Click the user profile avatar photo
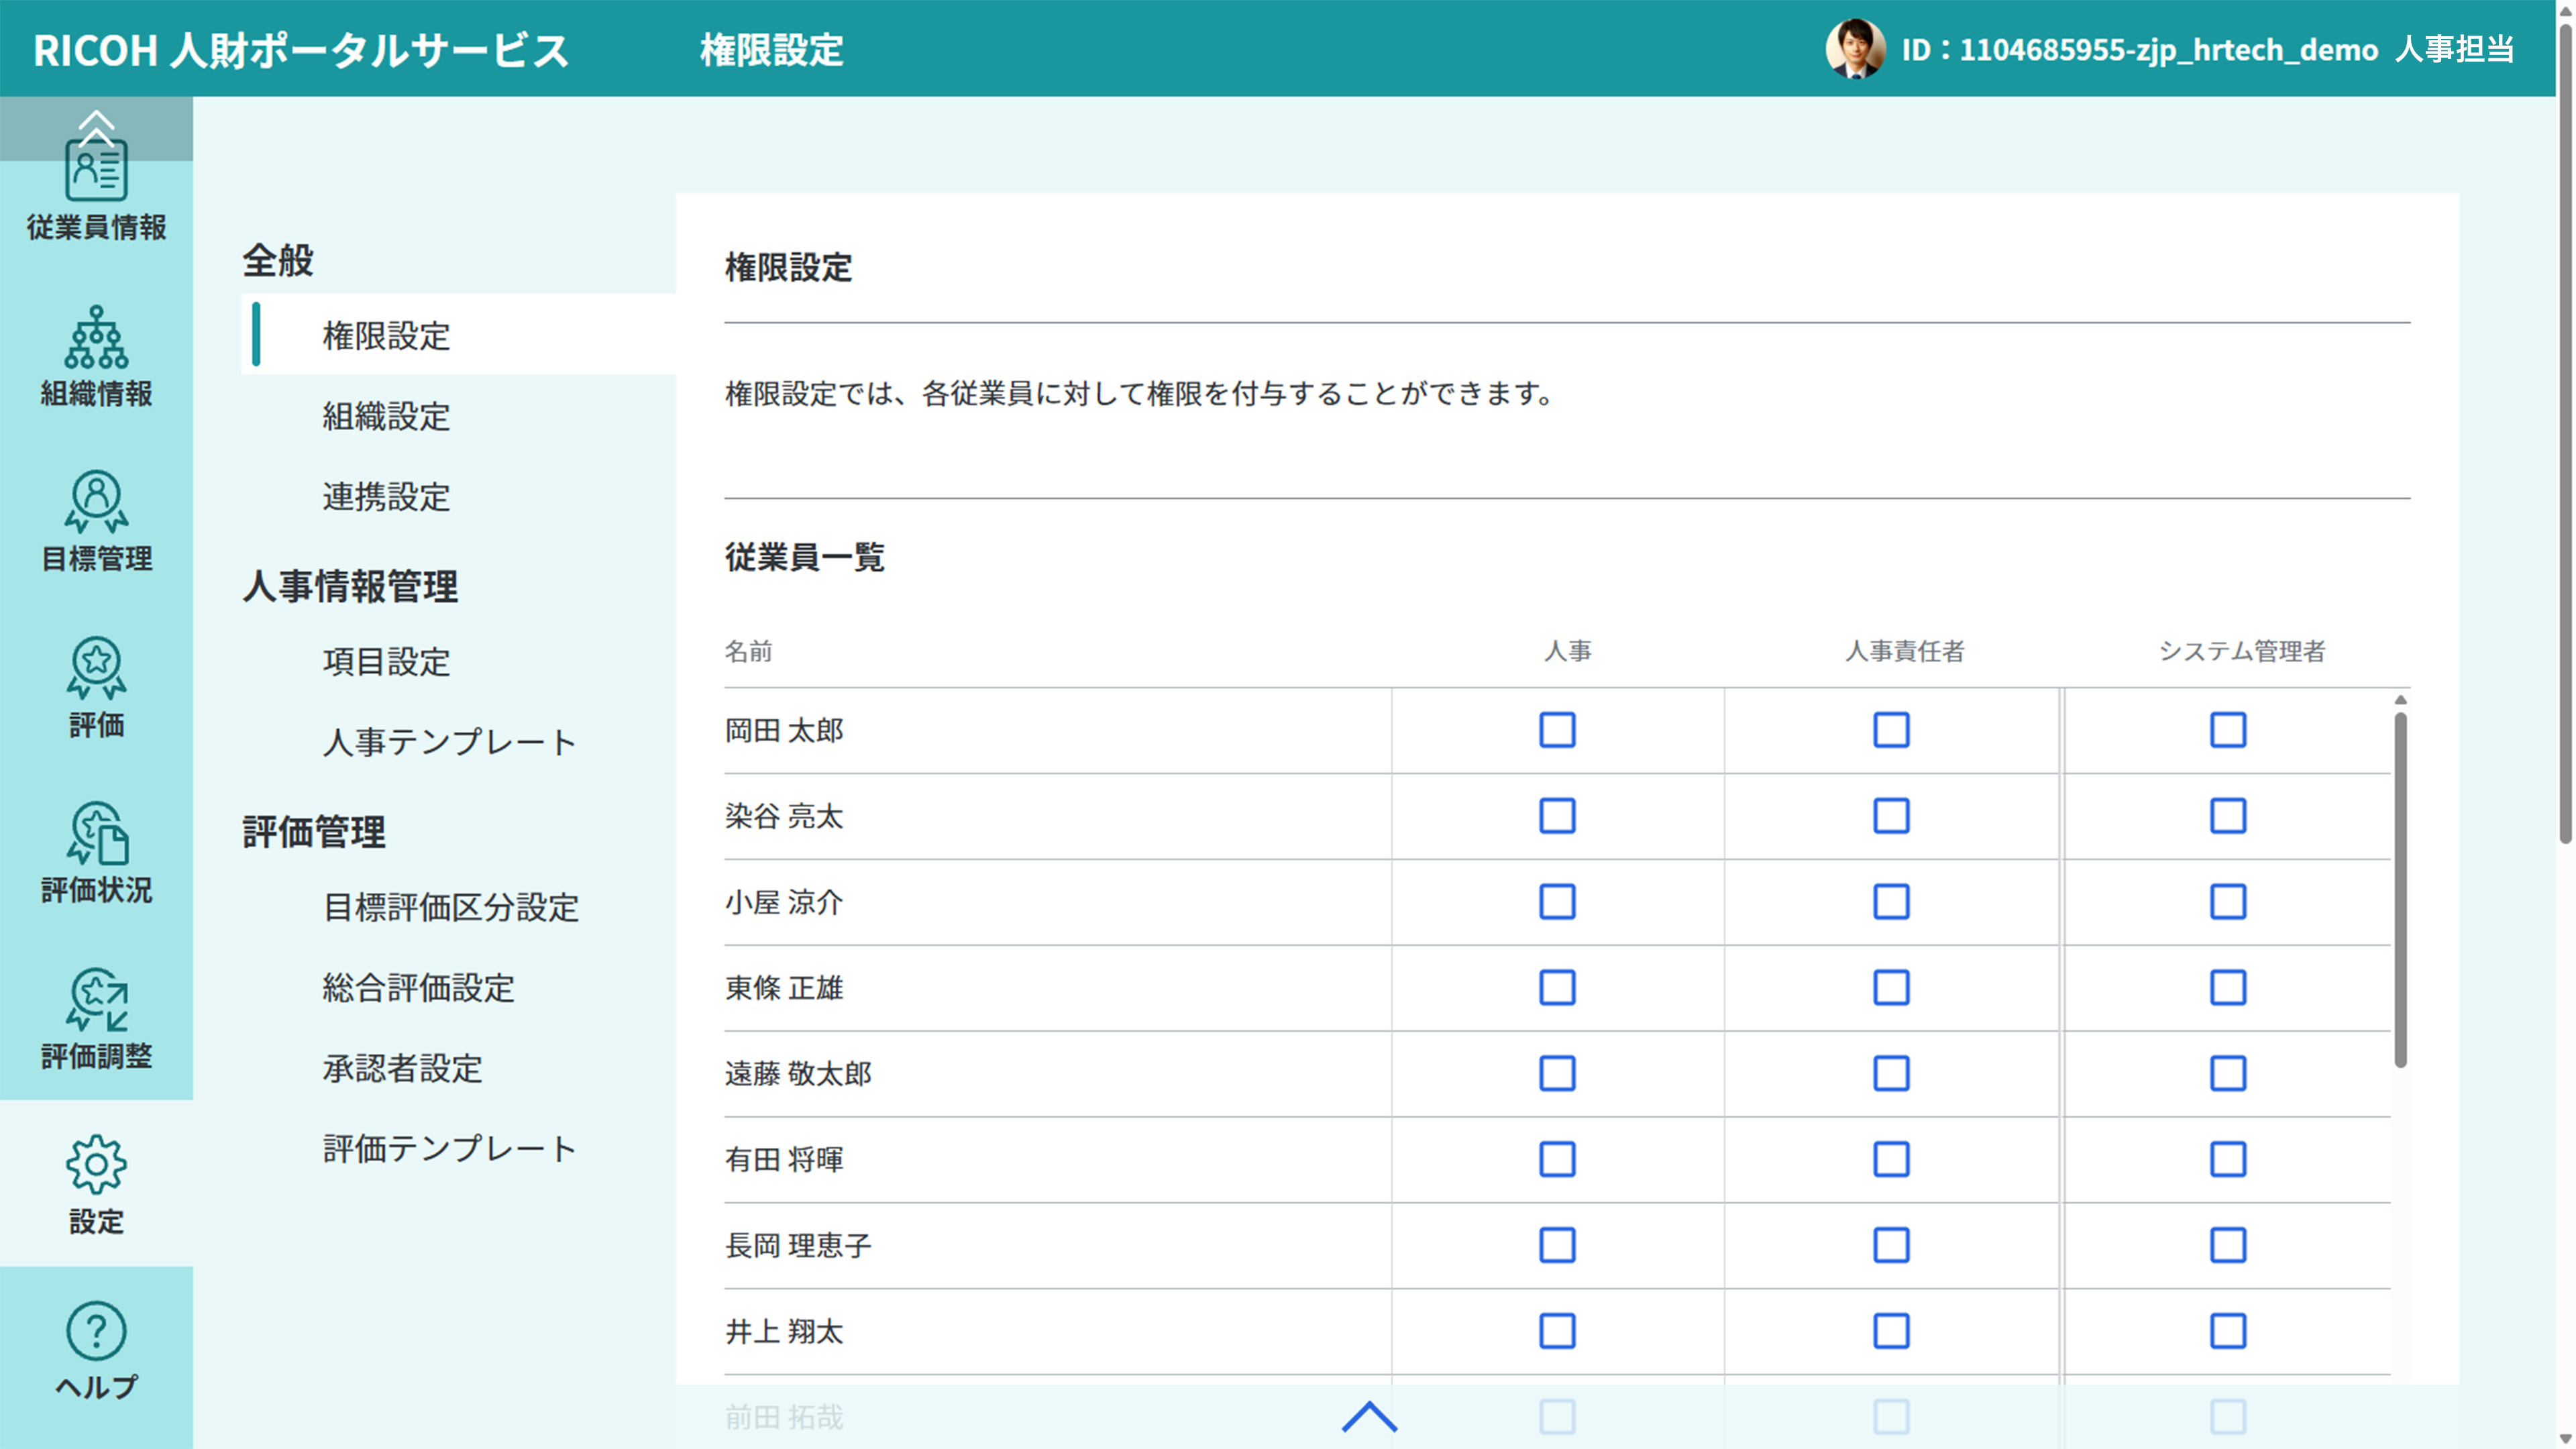This screenshot has height=1449, width=2576. (x=1855, y=49)
